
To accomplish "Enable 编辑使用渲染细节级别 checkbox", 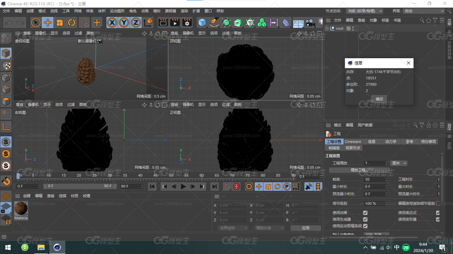I will tap(438, 203).
